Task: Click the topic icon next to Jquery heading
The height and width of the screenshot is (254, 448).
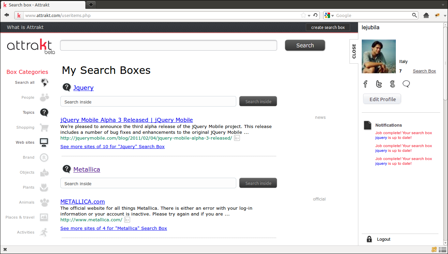Action: pyautogui.click(x=66, y=88)
